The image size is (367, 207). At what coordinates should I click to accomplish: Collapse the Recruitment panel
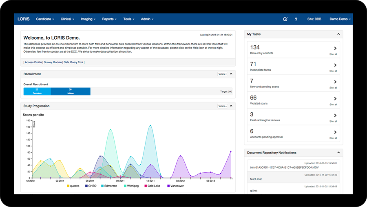tap(231, 74)
